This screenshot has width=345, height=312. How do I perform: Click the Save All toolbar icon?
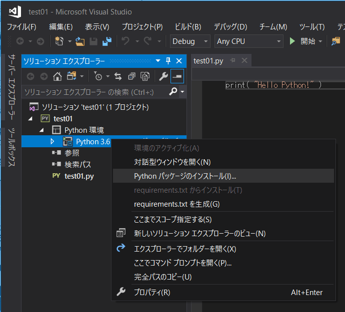coord(107,41)
